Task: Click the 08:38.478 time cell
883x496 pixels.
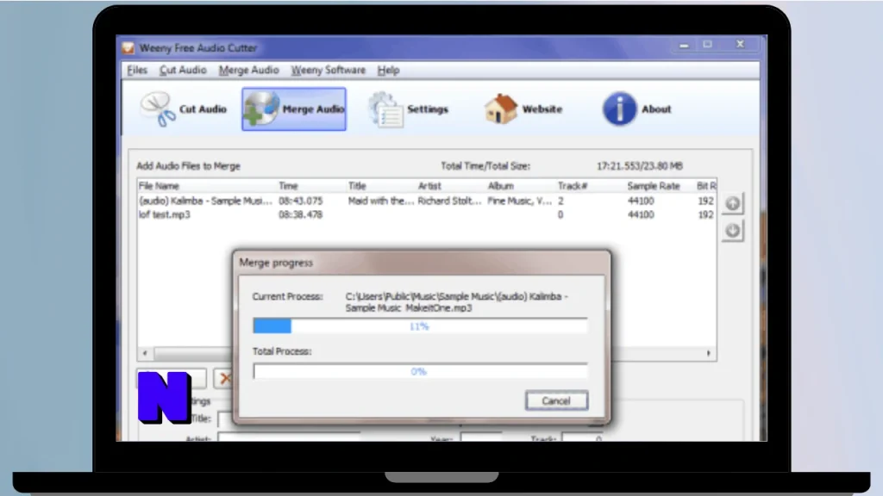Action: pos(300,214)
